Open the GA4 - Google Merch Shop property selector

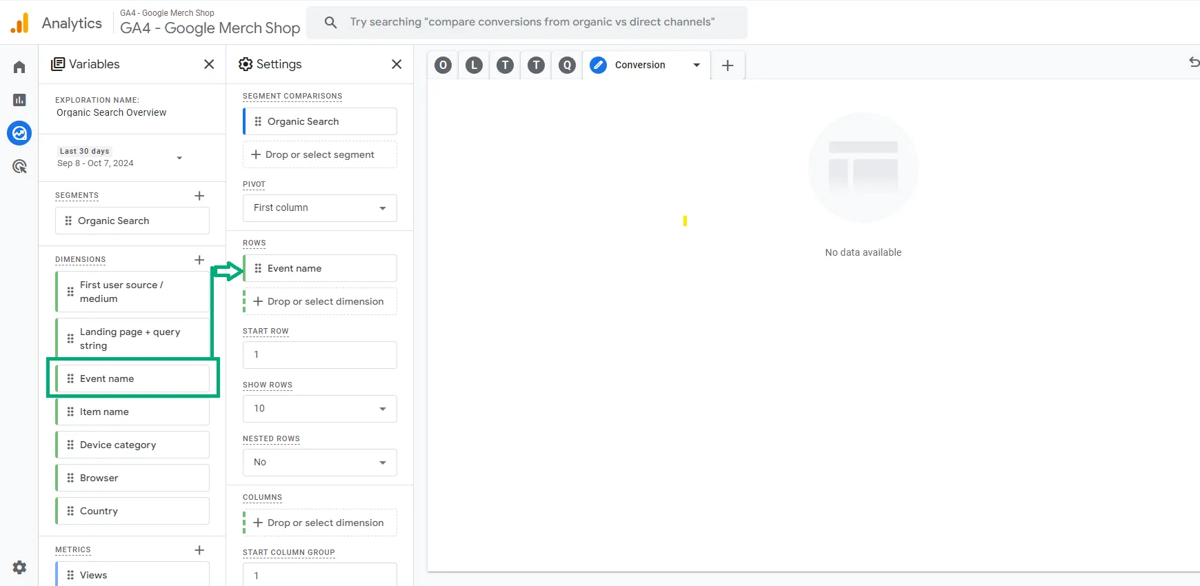pyautogui.click(x=210, y=22)
